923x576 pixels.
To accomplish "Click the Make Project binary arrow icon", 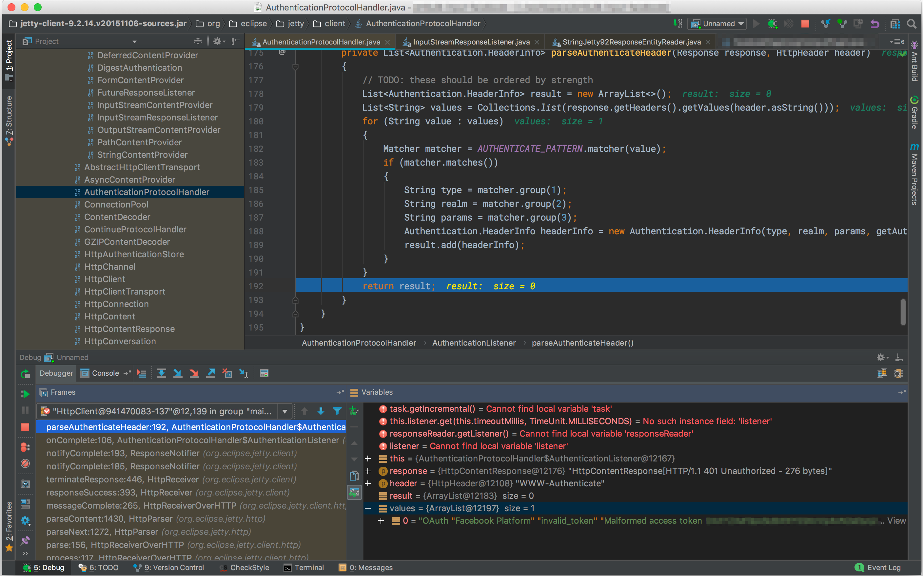I will click(x=678, y=24).
